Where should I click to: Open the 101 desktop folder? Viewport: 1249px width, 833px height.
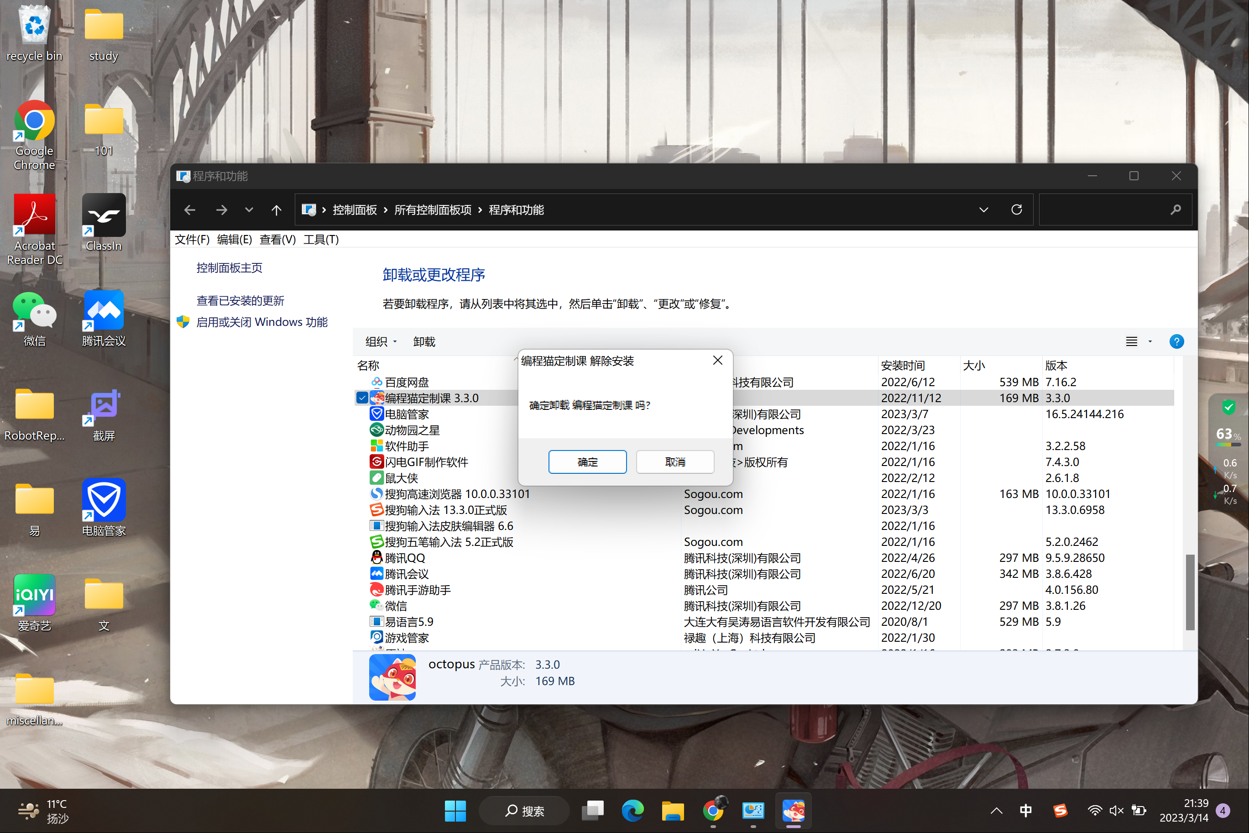(104, 129)
